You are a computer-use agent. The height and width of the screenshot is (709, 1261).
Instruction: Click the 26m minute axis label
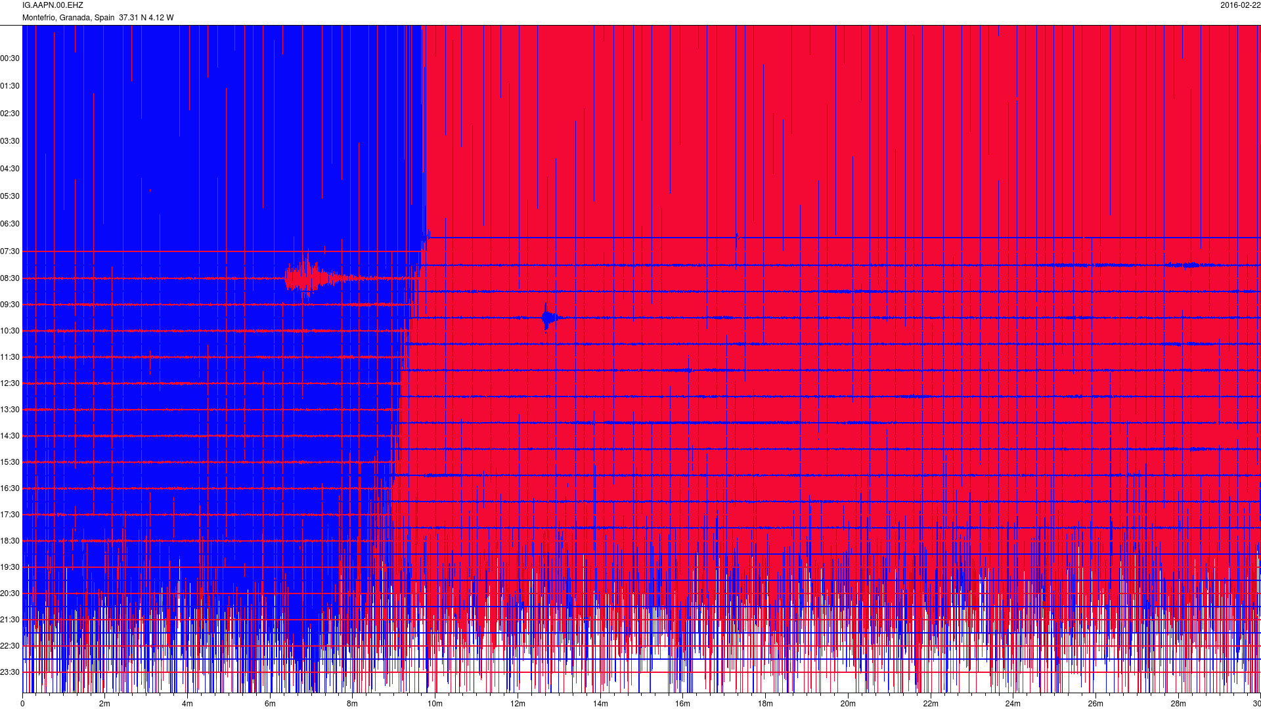click(x=1095, y=704)
